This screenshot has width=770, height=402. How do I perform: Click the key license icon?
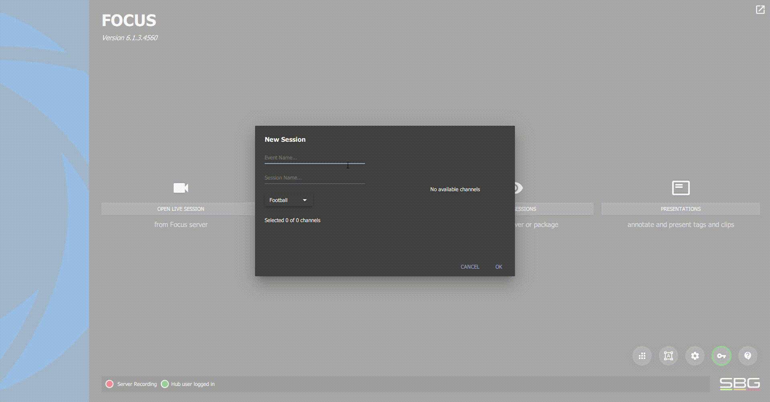(721, 356)
